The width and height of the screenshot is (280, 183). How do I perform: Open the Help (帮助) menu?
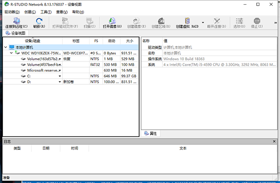click(x=78, y=12)
